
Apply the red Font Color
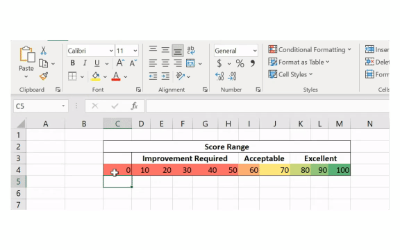116,76
